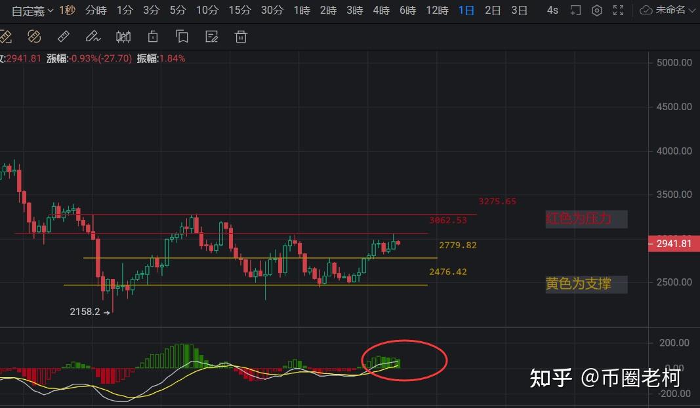Click the 5000.00 price axis label
The height and width of the screenshot is (408, 700).
[x=674, y=63]
